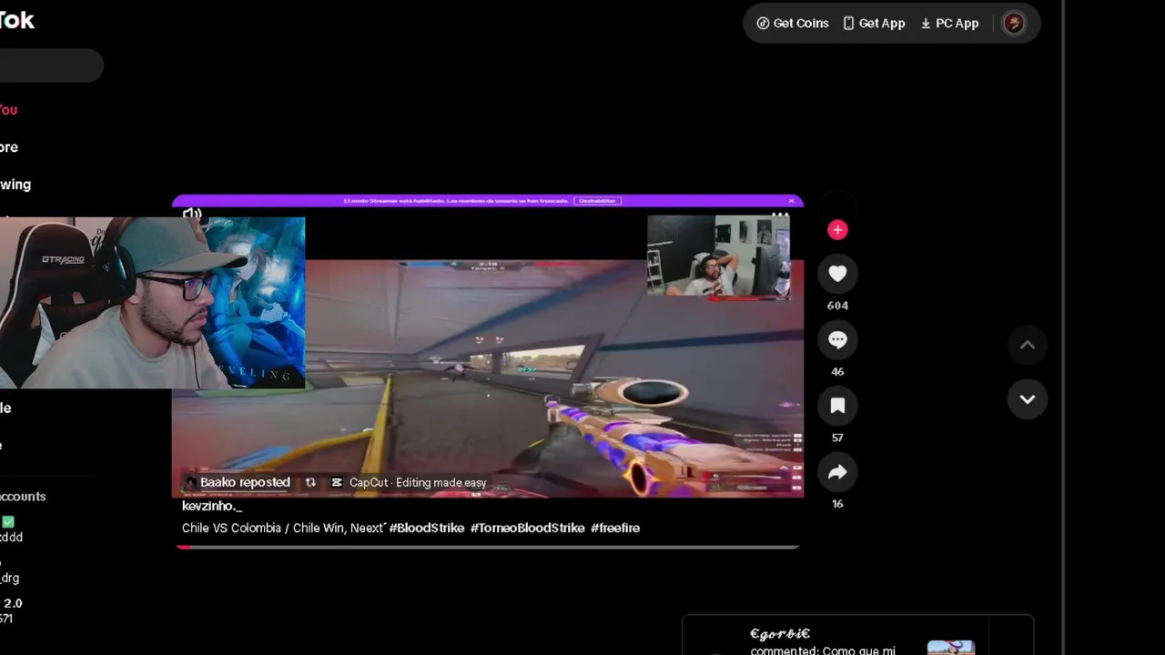Image resolution: width=1165 pixels, height=655 pixels.
Task: Click the 57 saves count
Action: click(x=837, y=438)
